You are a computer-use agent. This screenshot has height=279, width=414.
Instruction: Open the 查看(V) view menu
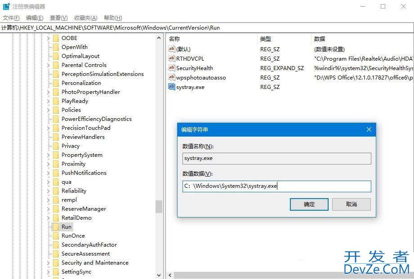58,18
